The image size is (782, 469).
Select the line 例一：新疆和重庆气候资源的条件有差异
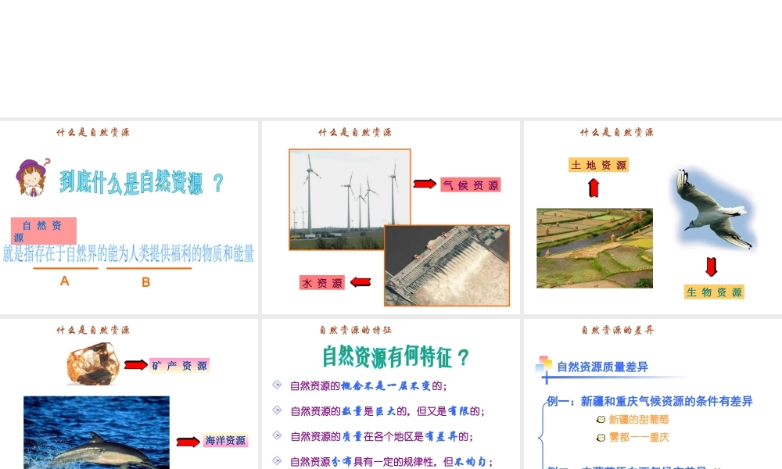pos(650,401)
